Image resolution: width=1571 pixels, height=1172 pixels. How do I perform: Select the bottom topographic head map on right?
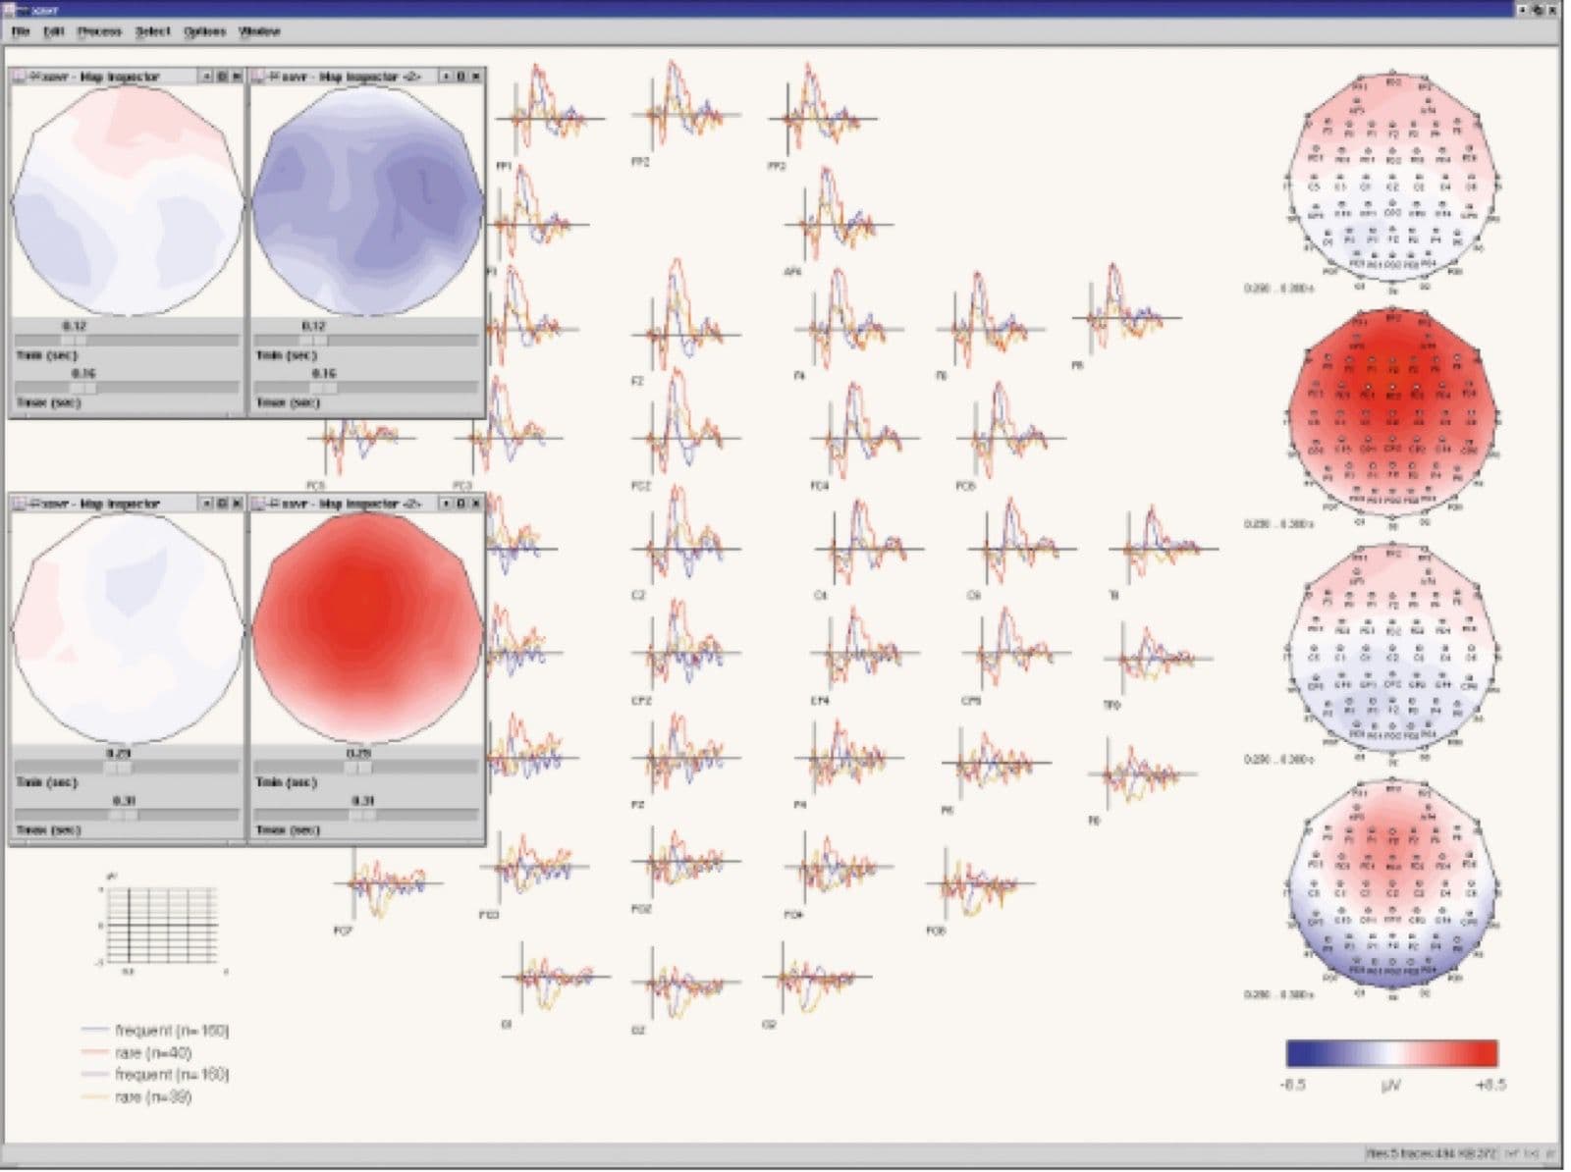[x=1392, y=885]
